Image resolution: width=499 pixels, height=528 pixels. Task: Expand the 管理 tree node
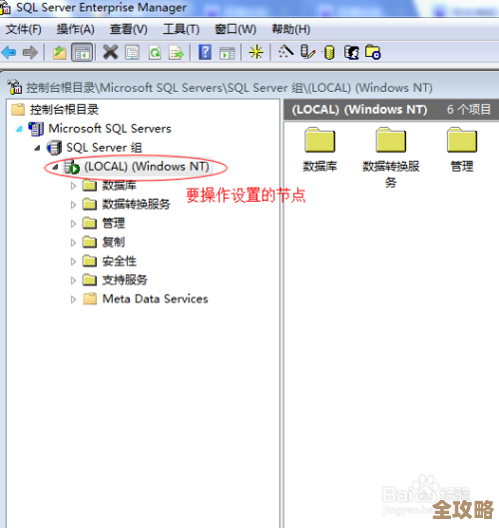click(73, 224)
